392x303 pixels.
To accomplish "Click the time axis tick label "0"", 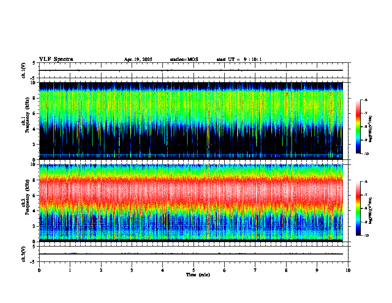I will coord(39,270).
